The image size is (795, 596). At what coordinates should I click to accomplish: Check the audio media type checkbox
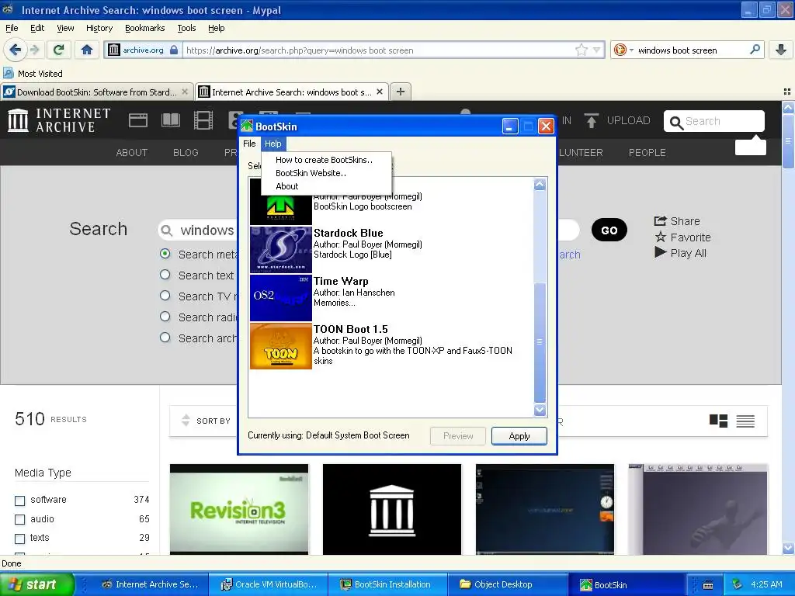click(x=19, y=519)
